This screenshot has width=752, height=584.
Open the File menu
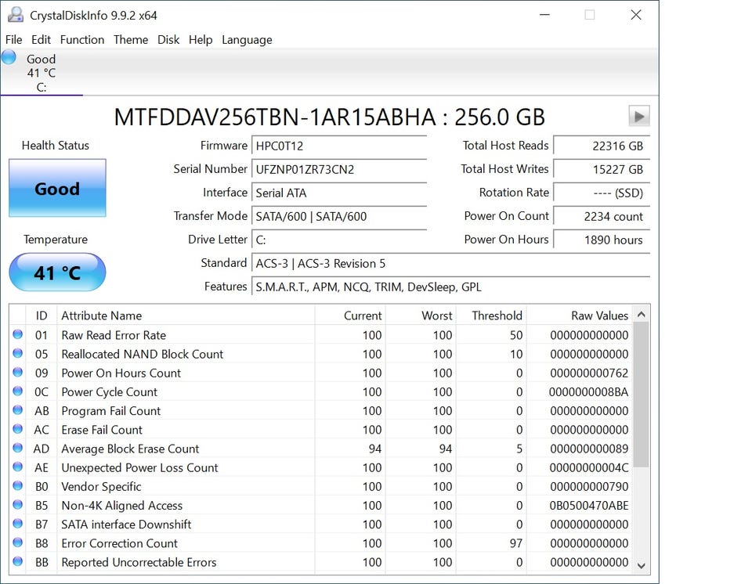(13, 40)
